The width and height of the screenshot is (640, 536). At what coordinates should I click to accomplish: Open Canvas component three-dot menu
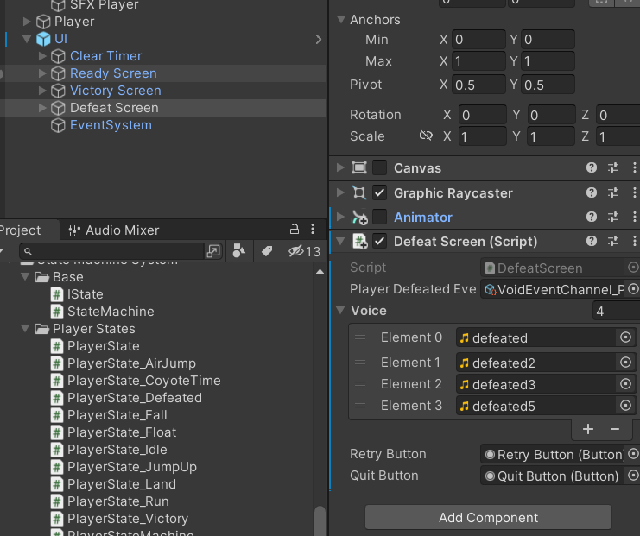634,167
